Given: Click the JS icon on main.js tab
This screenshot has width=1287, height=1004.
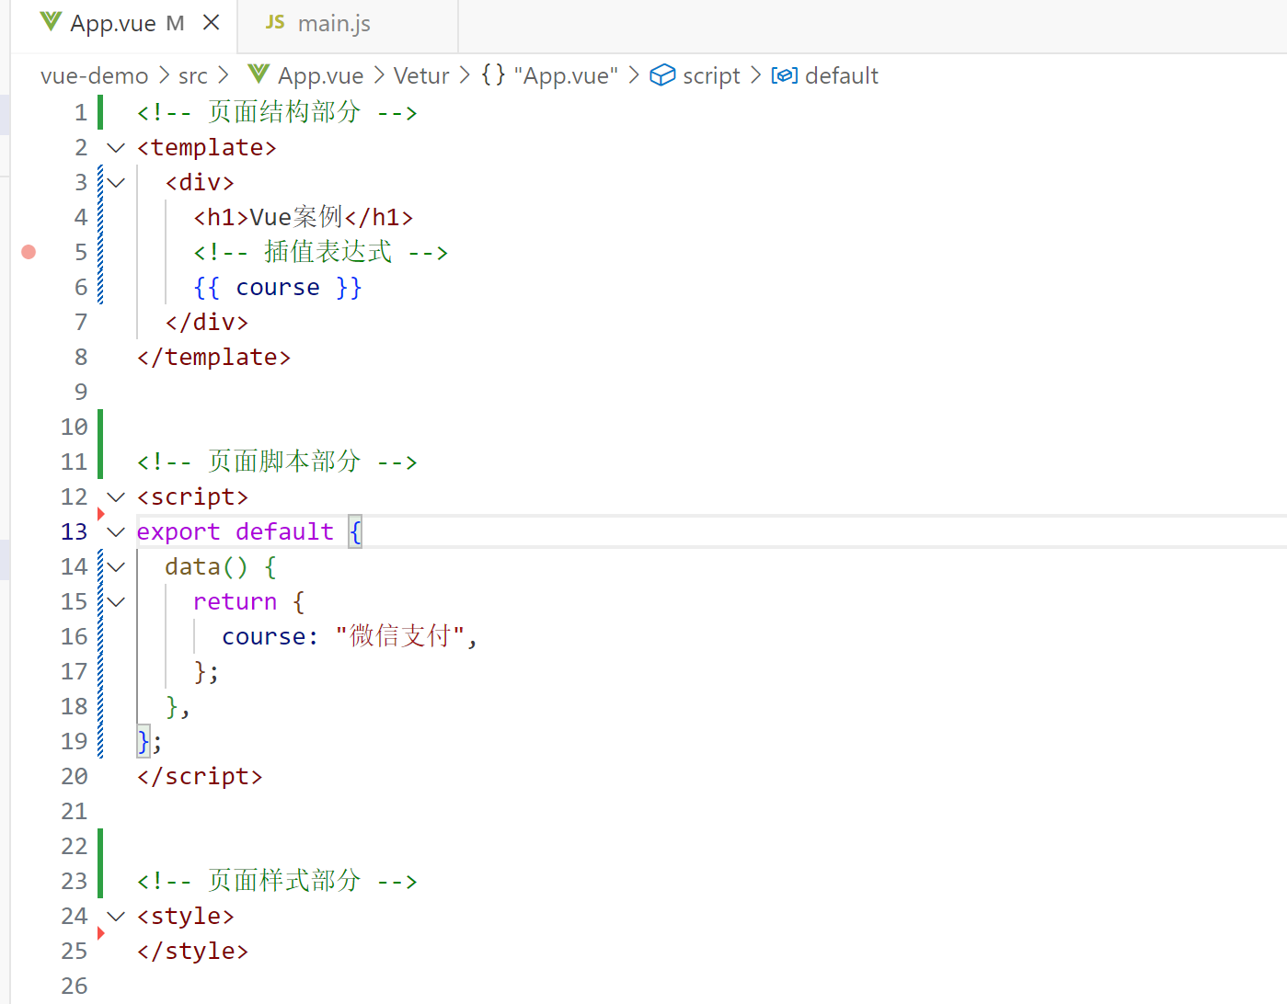Looking at the screenshot, I should point(275,22).
